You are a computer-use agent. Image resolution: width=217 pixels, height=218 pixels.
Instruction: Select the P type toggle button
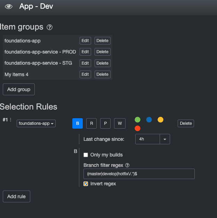[x=105, y=123]
